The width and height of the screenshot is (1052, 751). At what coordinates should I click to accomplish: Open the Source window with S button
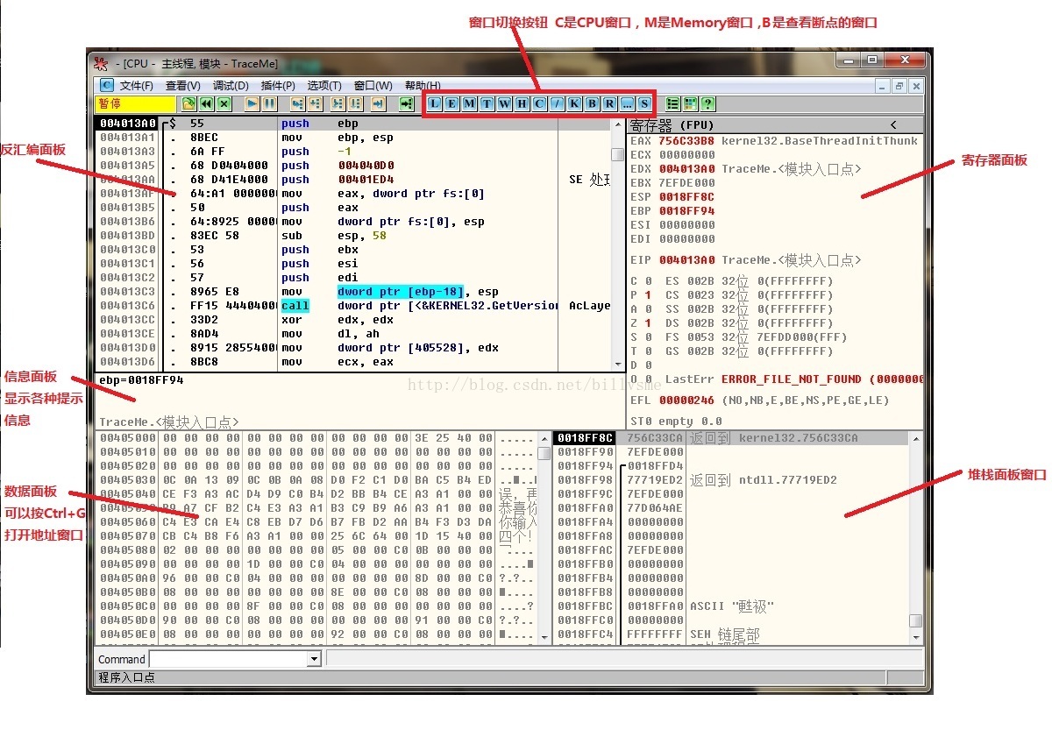click(645, 103)
